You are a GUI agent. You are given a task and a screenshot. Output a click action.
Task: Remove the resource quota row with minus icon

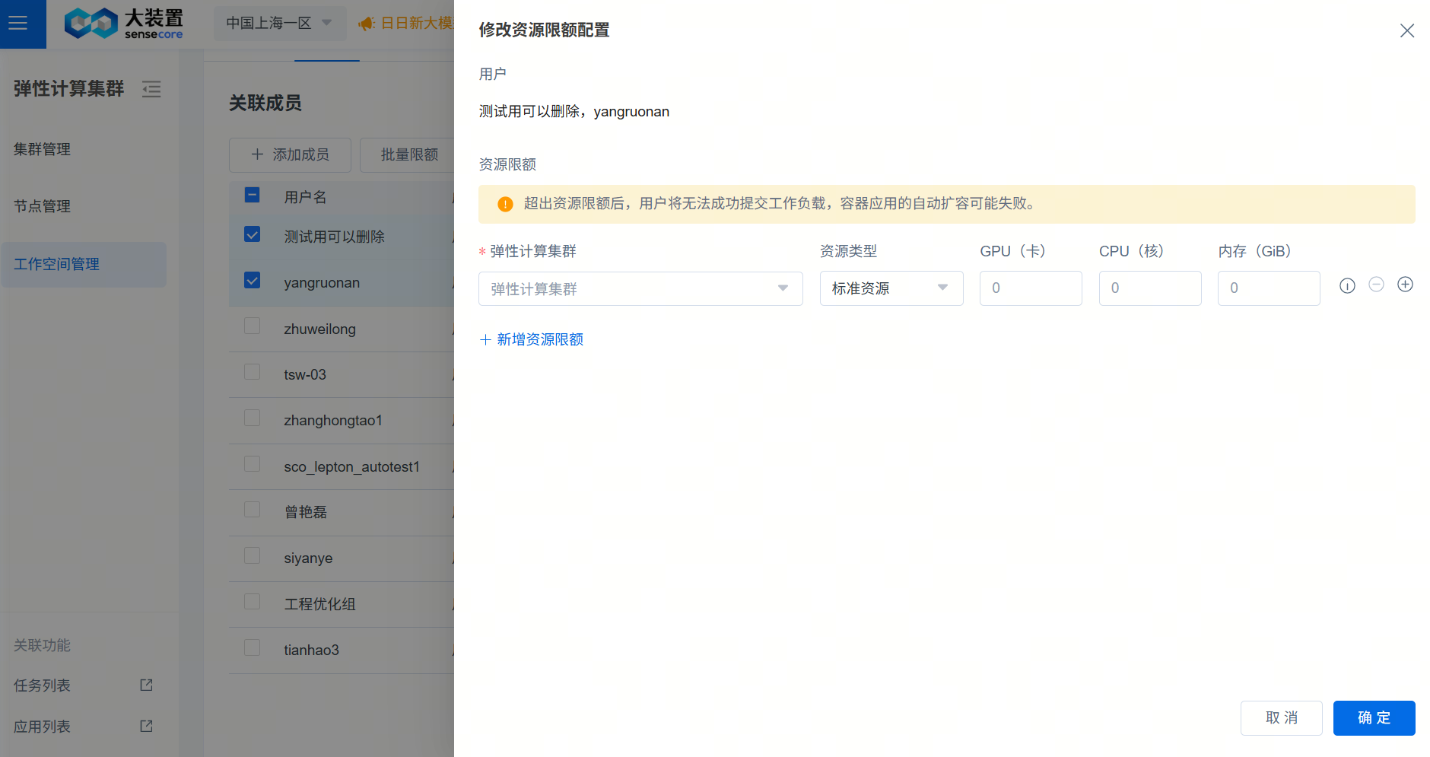[1376, 285]
